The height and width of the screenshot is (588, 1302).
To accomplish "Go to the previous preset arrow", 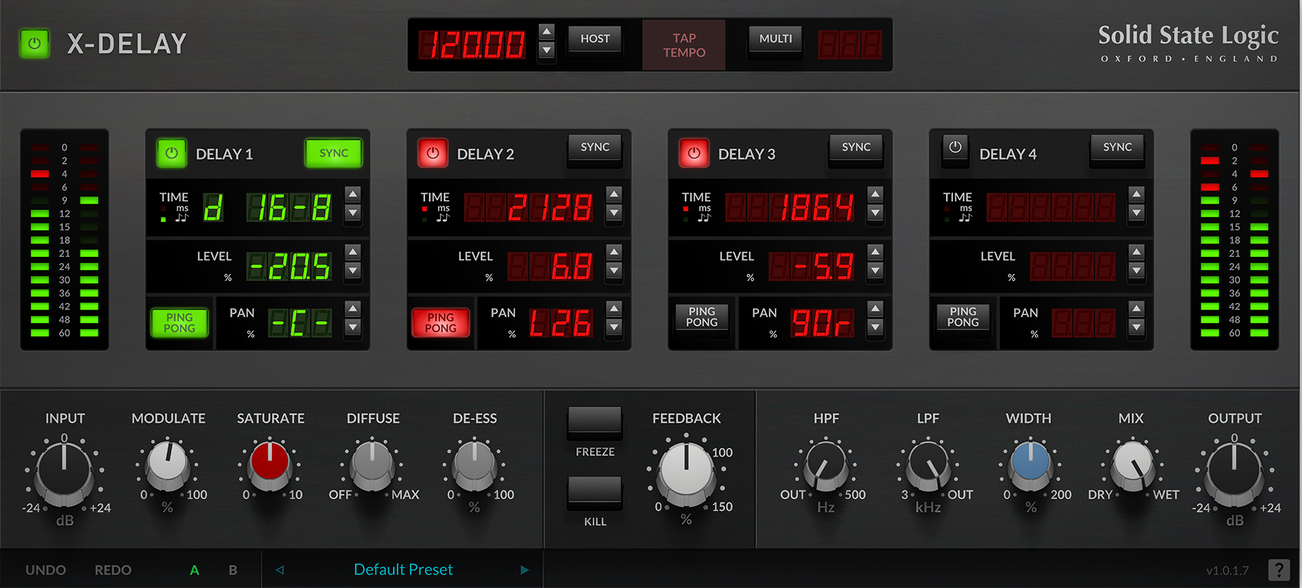I will pyautogui.click(x=280, y=570).
